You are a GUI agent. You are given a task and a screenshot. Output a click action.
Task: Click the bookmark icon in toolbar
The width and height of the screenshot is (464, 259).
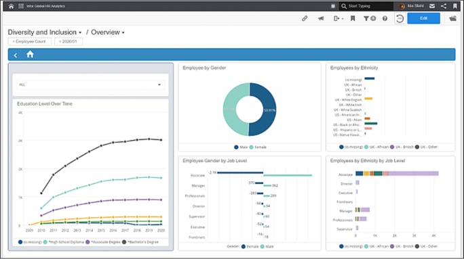click(x=353, y=18)
